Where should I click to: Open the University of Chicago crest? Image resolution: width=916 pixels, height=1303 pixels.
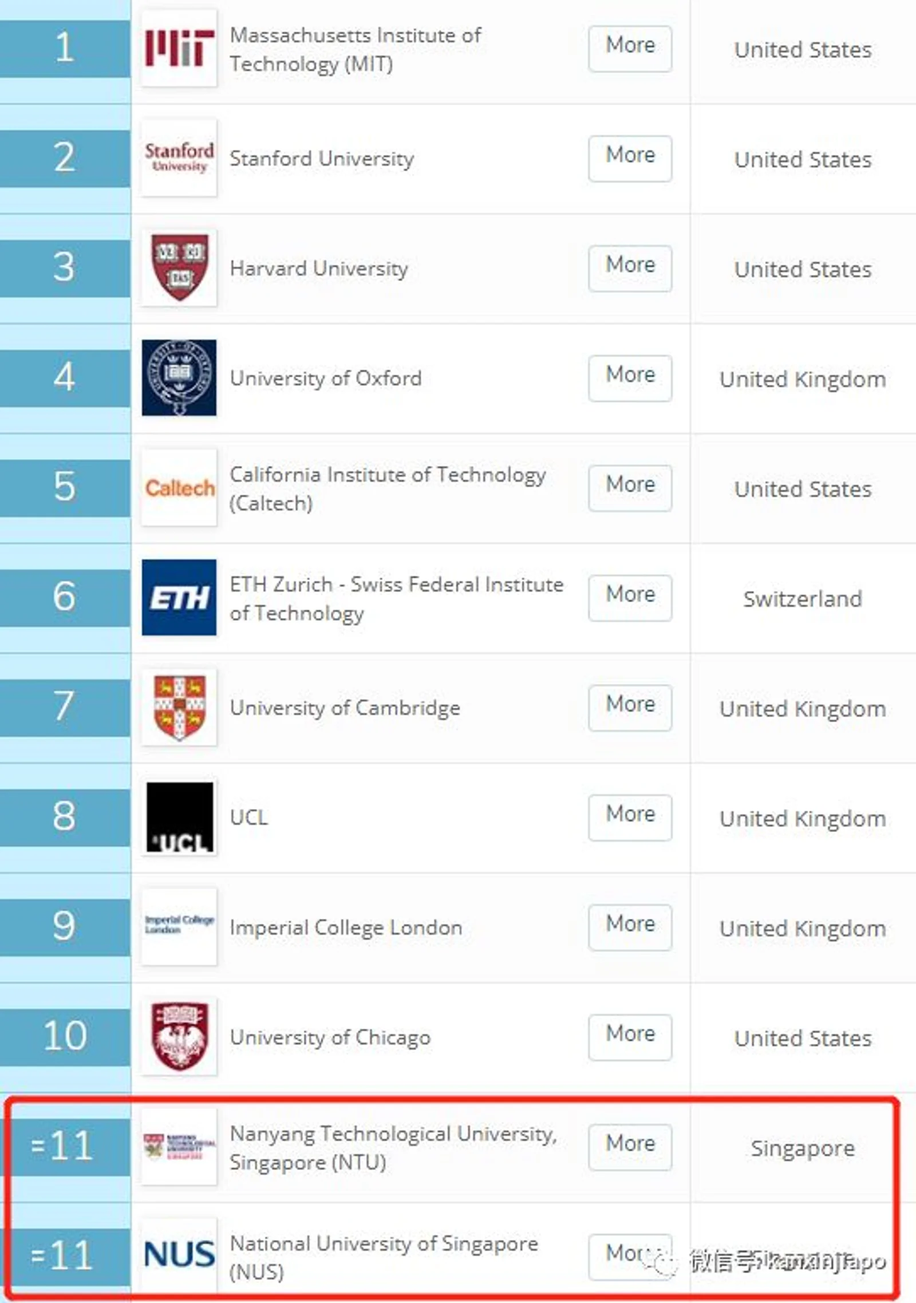(179, 1037)
